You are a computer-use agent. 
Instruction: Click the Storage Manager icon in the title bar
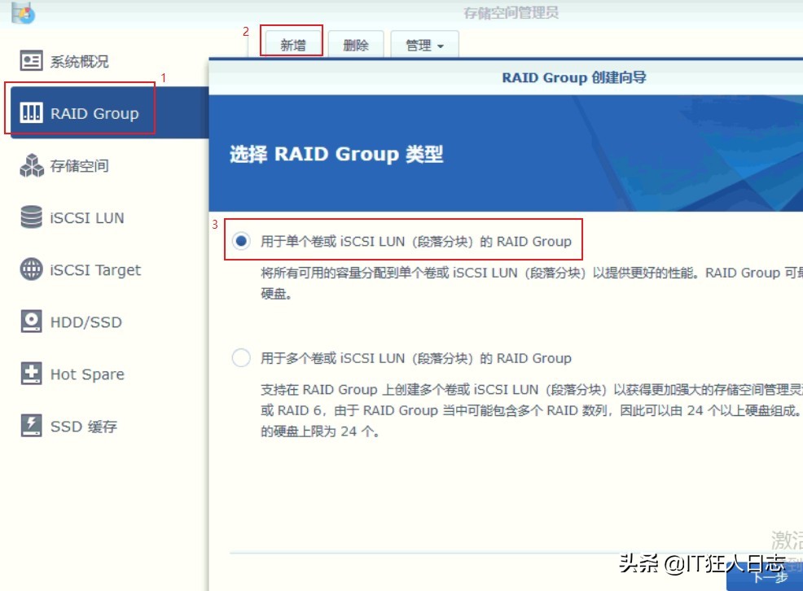23,11
